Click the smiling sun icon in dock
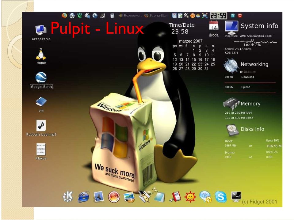This screenshot has height=220, width=294. (190, 197)
